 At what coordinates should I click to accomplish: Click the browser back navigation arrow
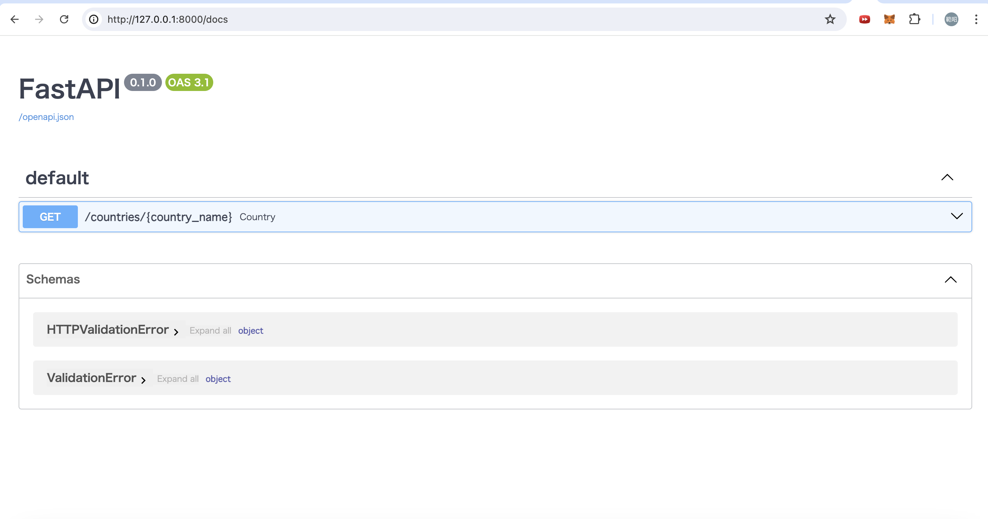point(14,19)
